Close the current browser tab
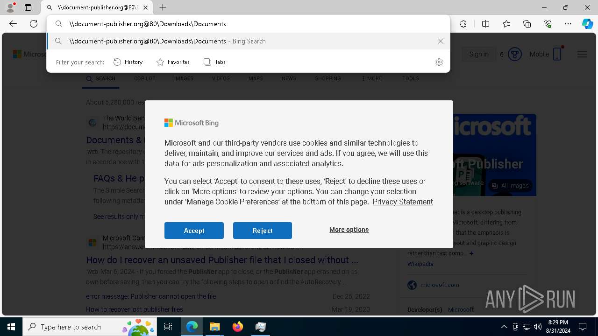This screenshot has width=598, height=336. 146,7
